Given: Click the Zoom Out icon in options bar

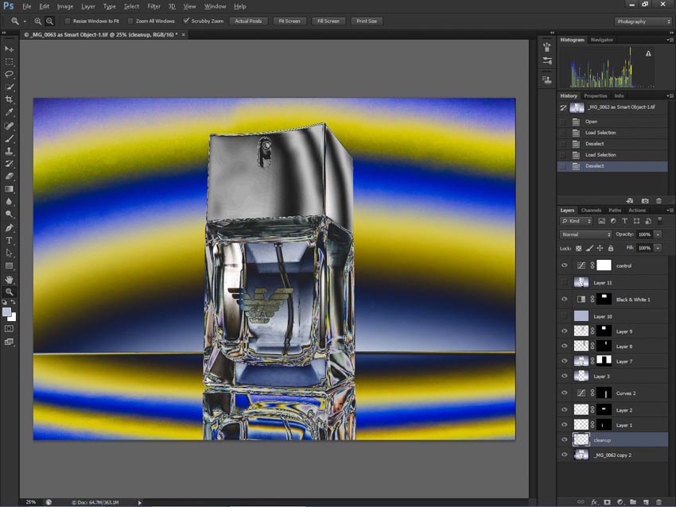Looking at the screenshot, I should [x=50, y=21].
